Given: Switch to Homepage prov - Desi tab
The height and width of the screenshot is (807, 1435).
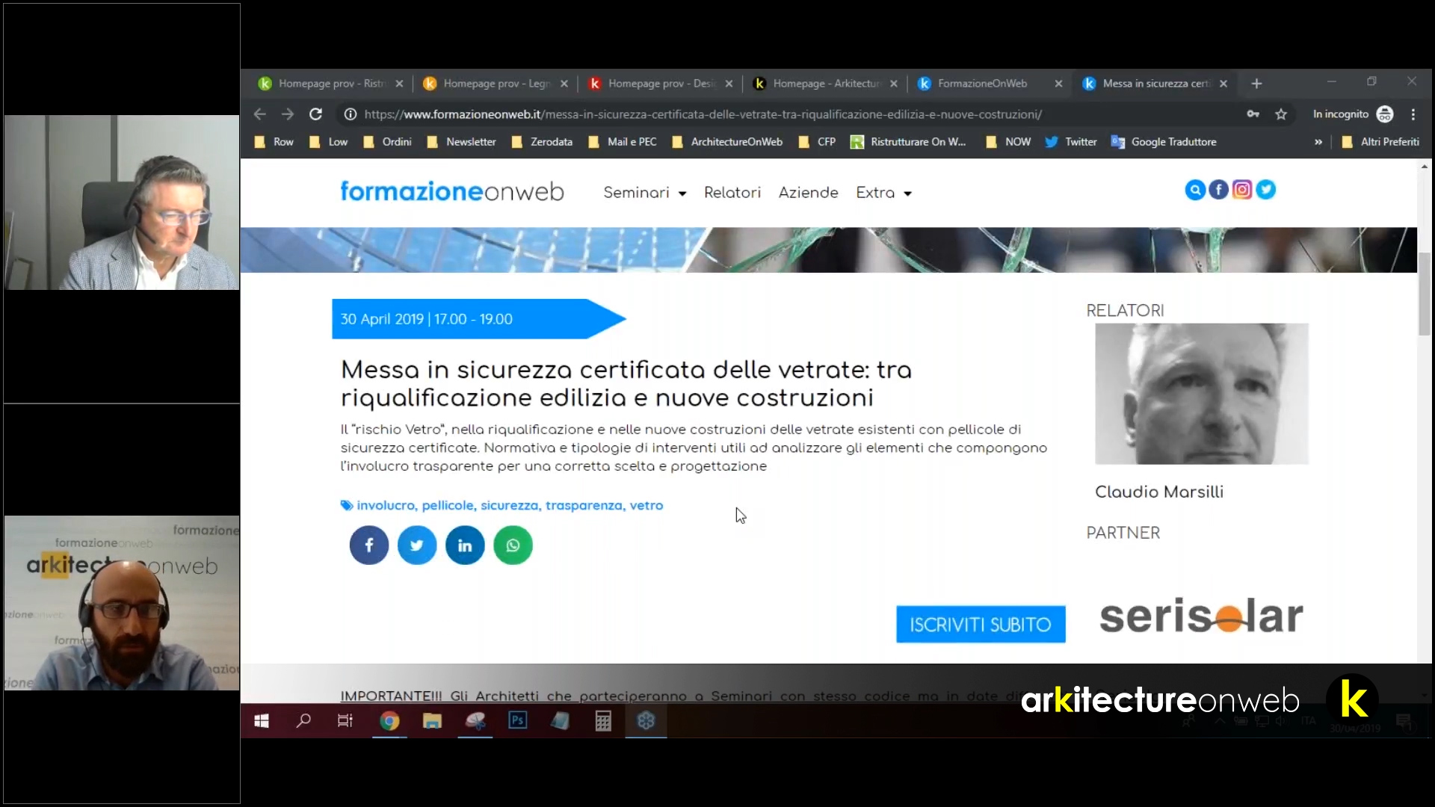Looking at the screenshot, I should tap(661, 84).
